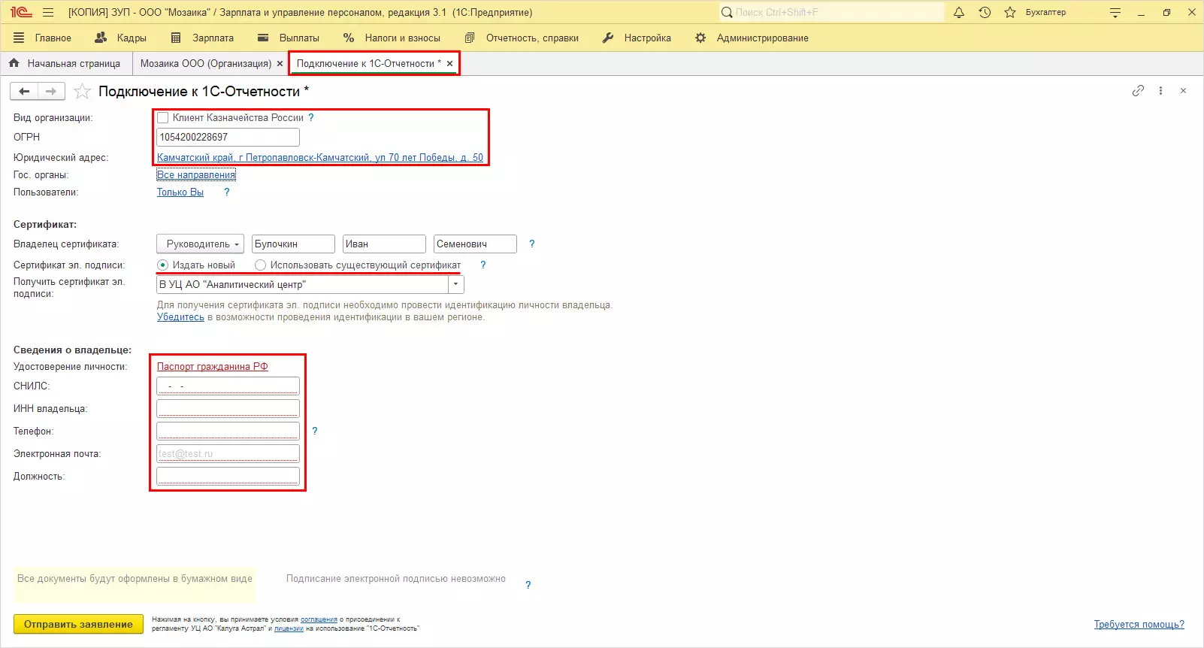Viewport: 1204px width, 648px height.
Task: Go back with the left arrow button
Action: click(24, 91)
